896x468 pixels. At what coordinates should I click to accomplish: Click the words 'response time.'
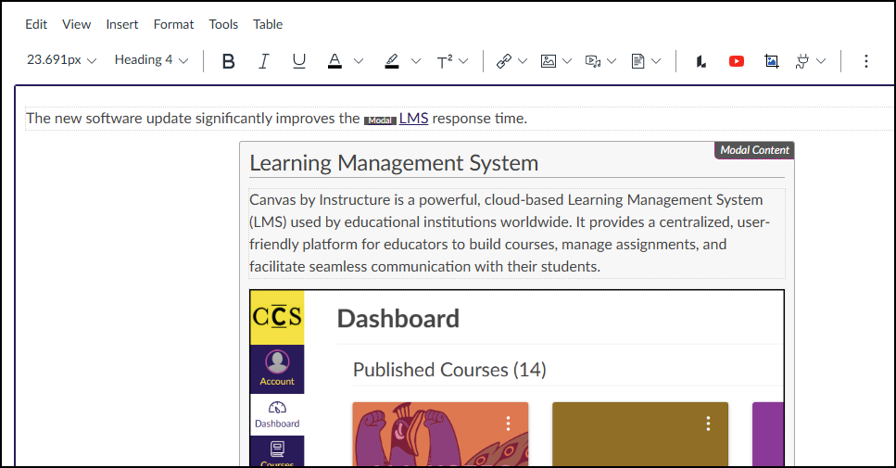(x=479, y=119)
